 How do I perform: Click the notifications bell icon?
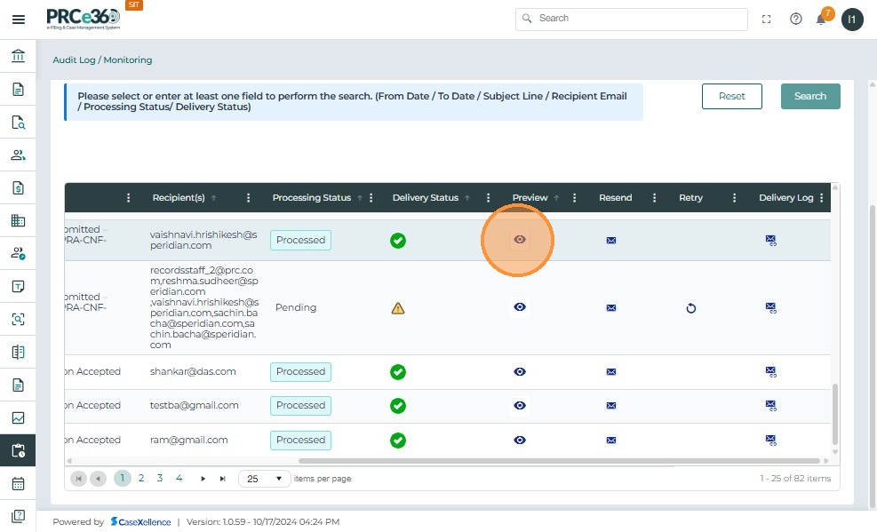point(821,19)
